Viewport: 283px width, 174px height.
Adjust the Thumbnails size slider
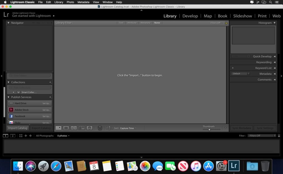pos(209,129)
